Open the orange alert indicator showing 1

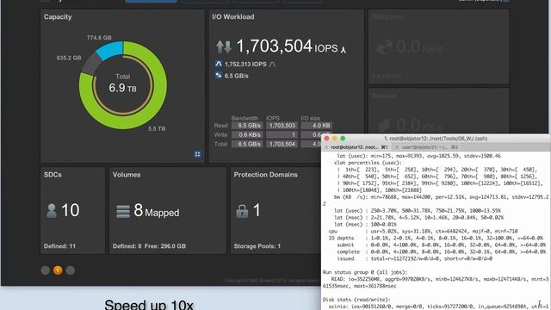[x=58, y=270]
